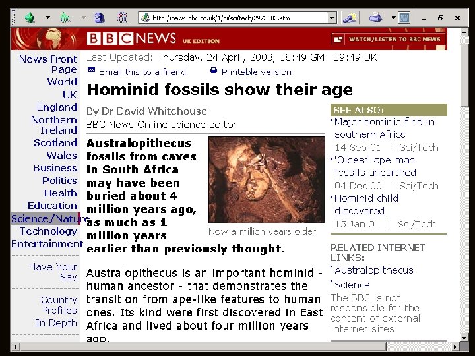The image size is (475, 356).
Task: Click the caption 'Now a million years older'
Action: (263, 231)
